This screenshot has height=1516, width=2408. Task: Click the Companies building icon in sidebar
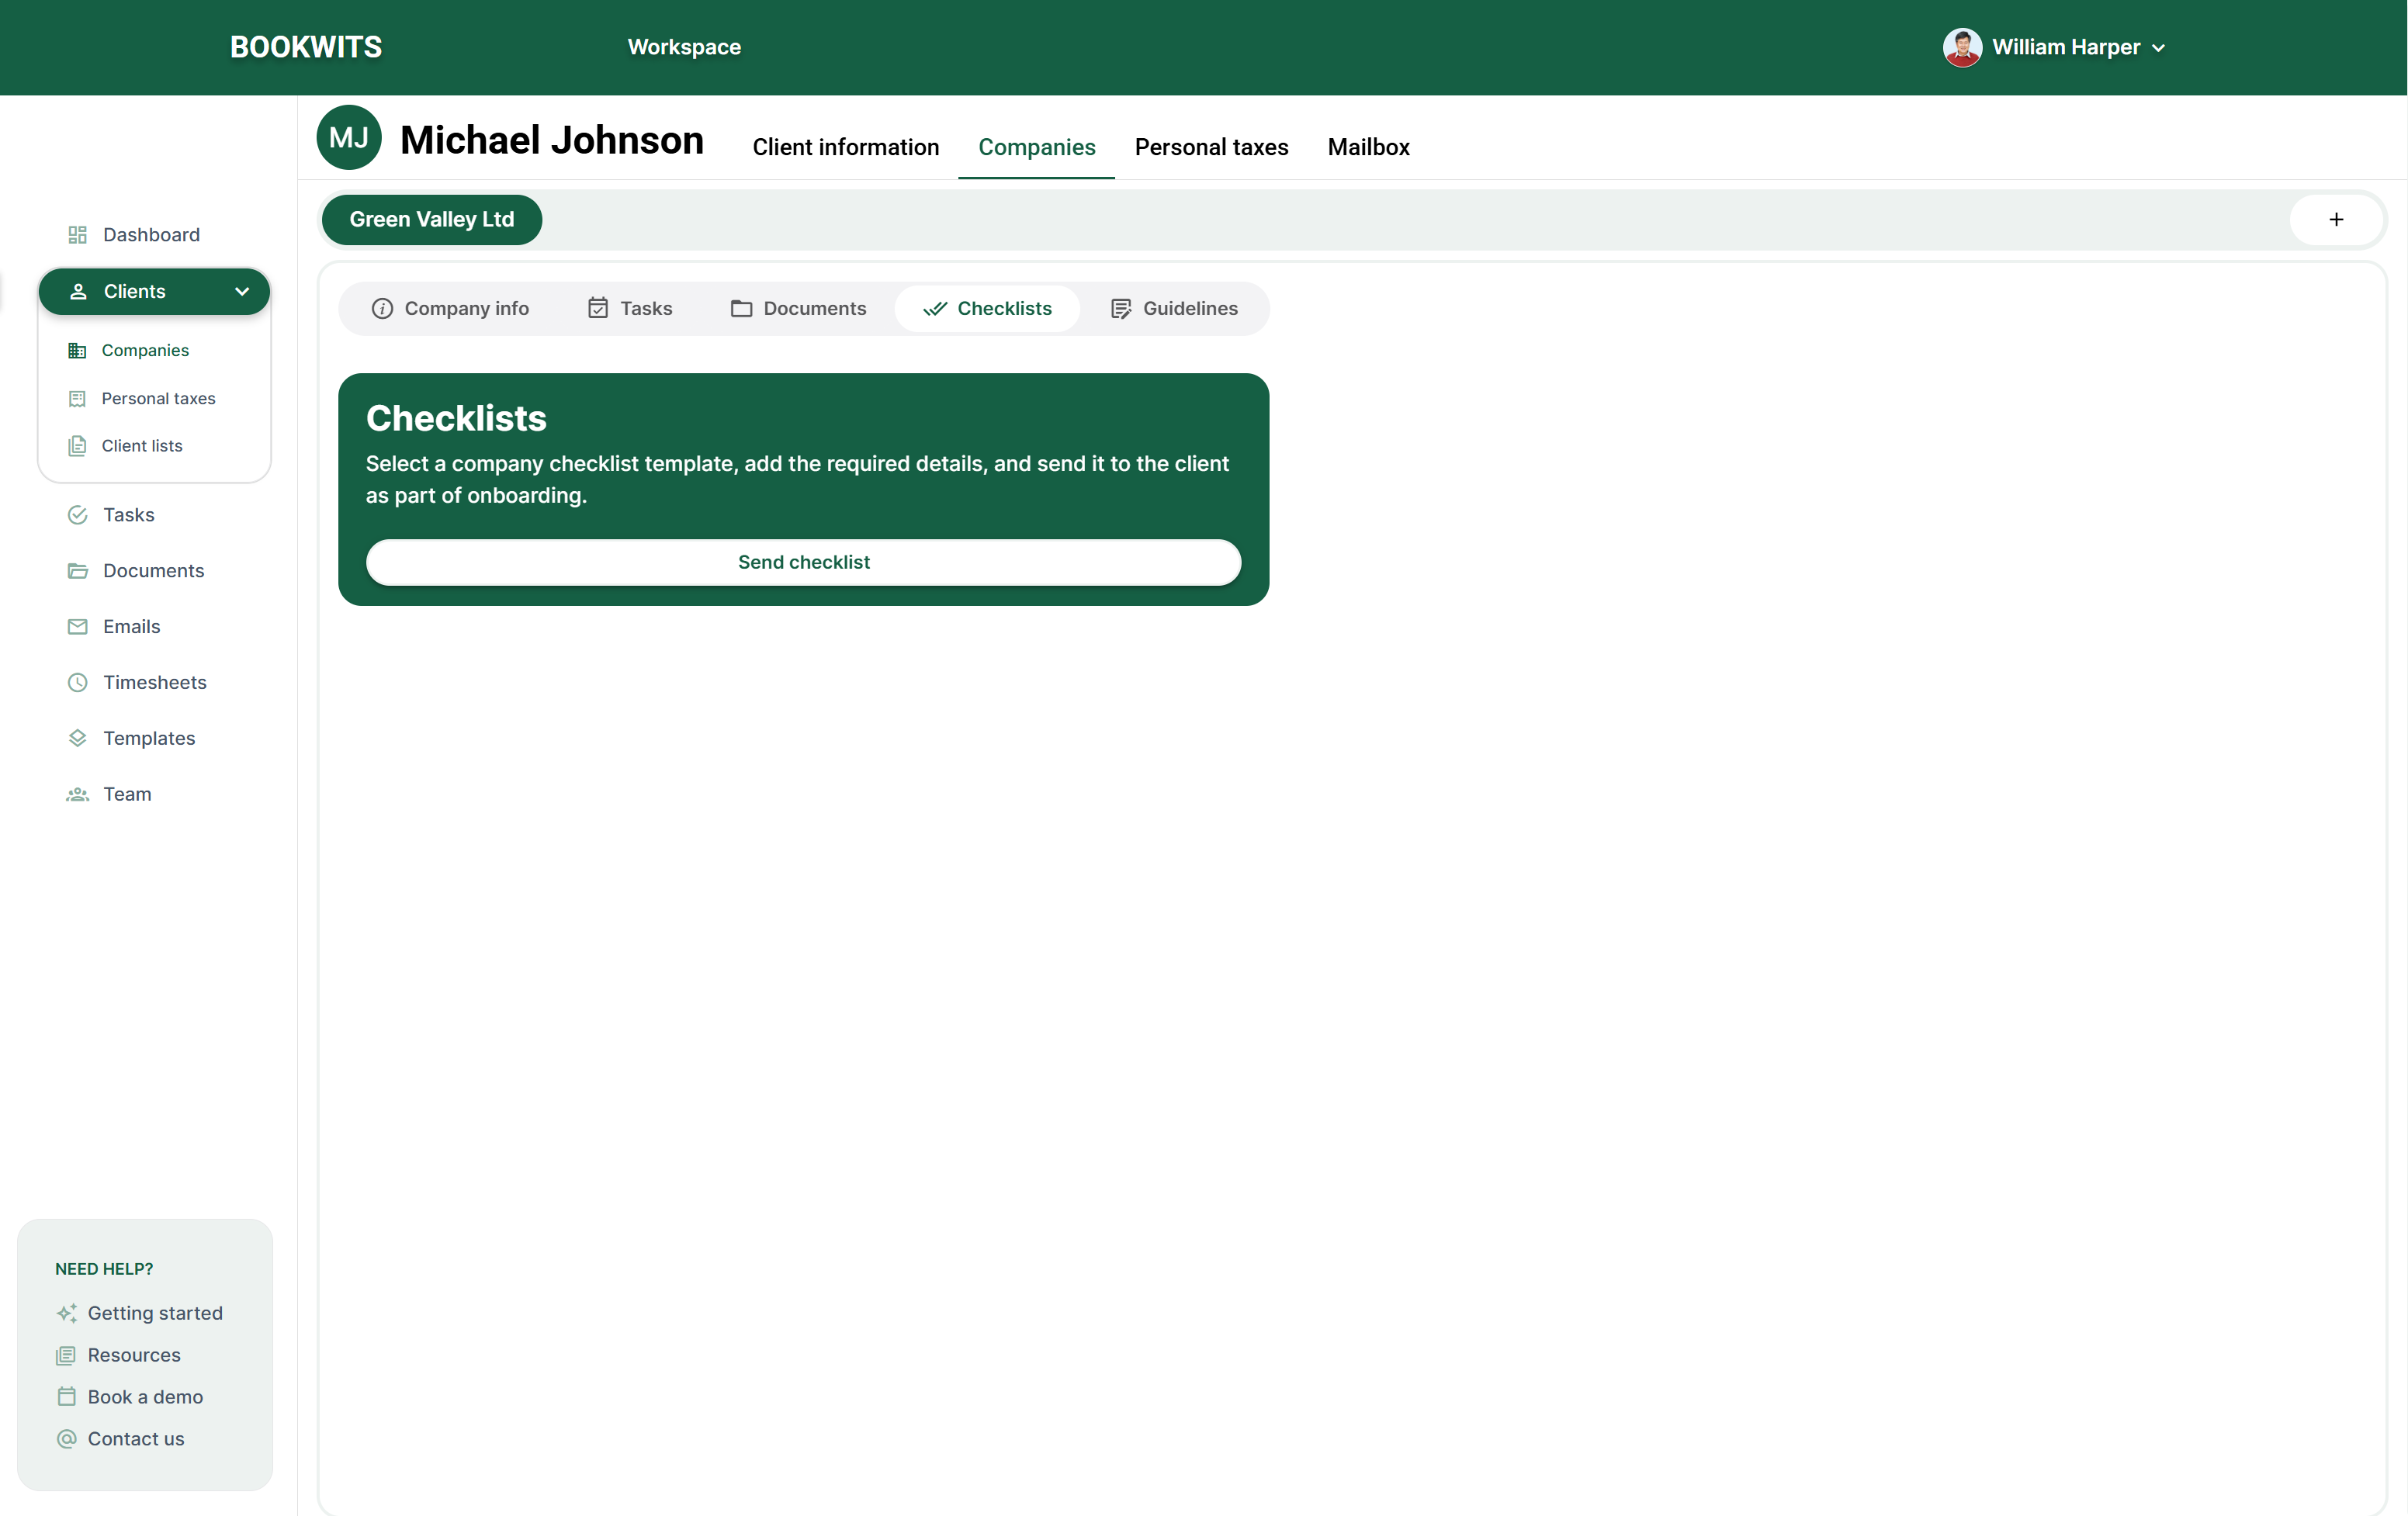coord(77,351)
